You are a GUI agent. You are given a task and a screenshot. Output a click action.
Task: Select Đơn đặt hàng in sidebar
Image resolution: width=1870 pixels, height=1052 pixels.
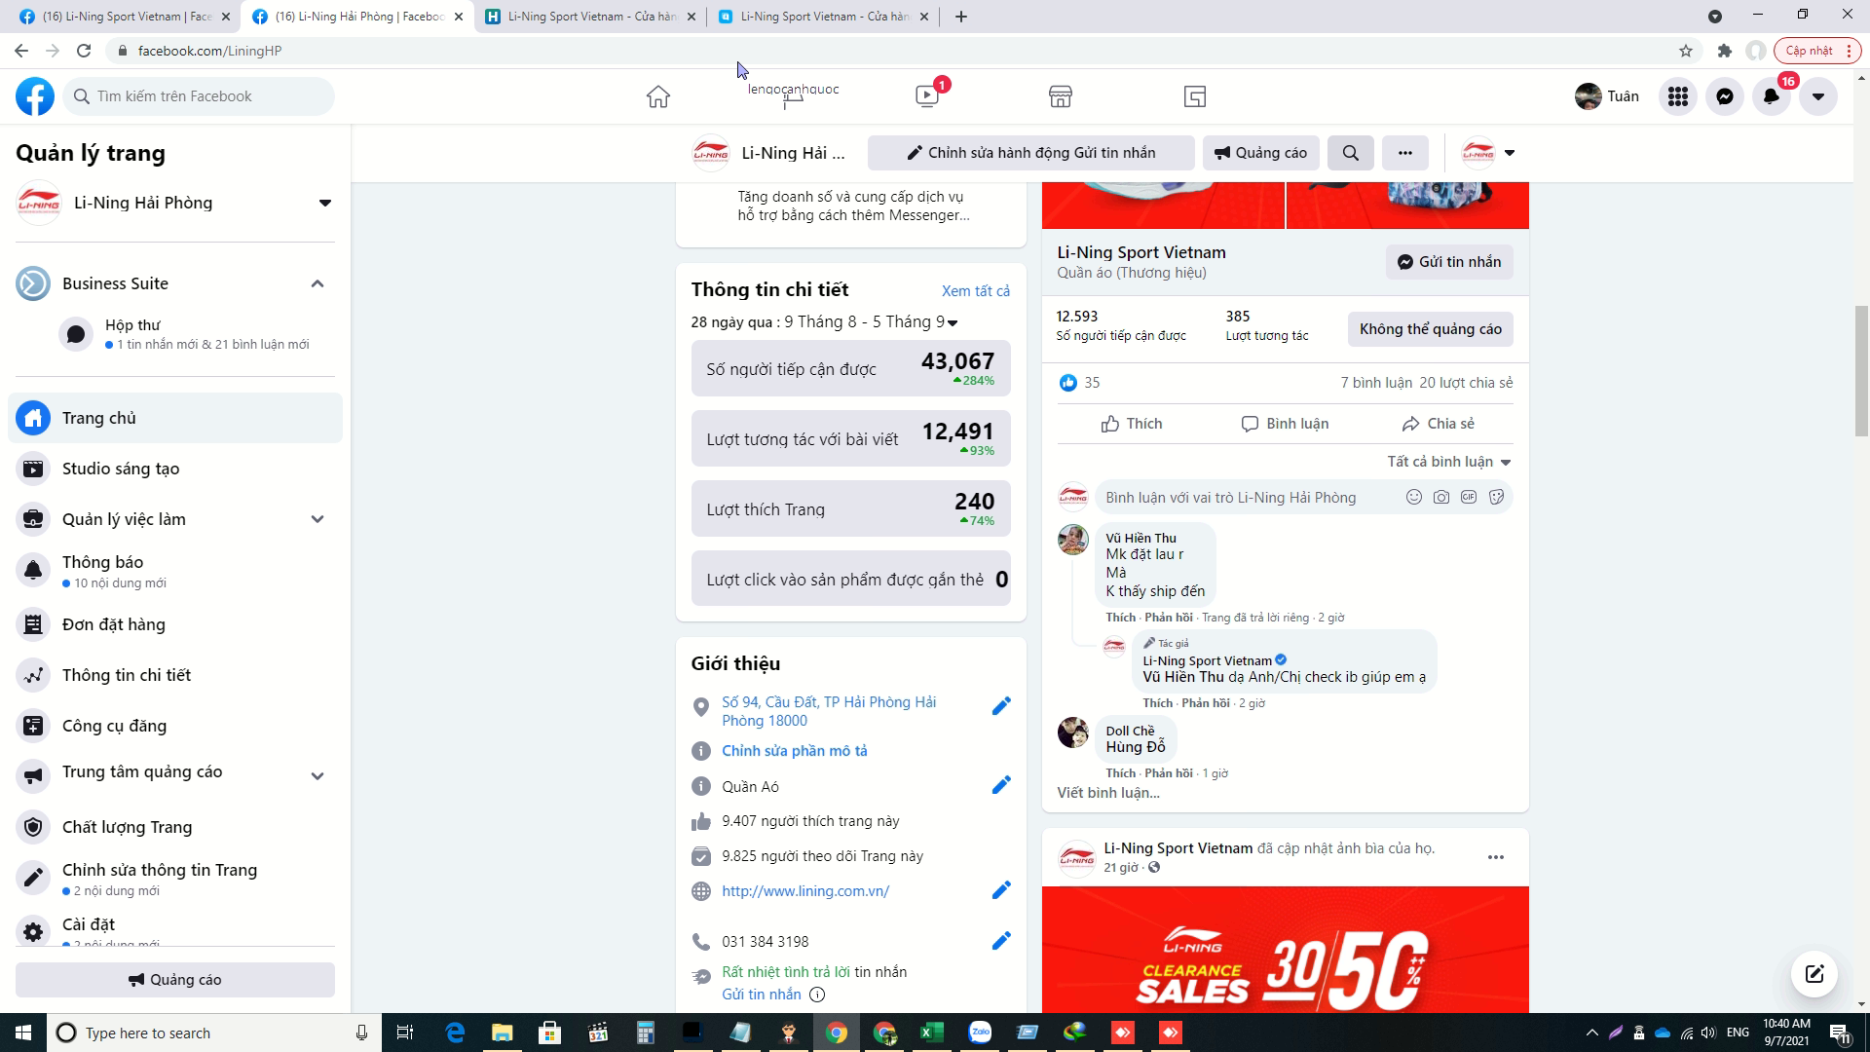[114, 624]
